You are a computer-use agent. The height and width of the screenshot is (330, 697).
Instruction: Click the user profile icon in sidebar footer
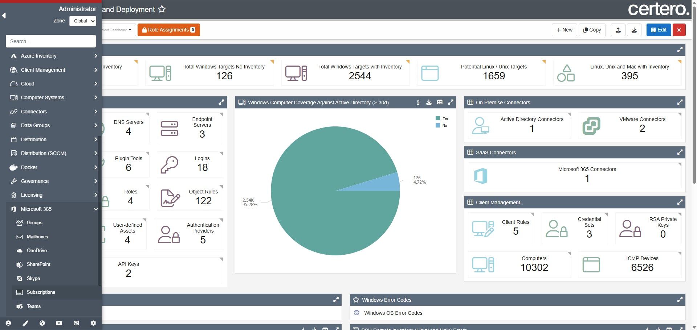[8, 323]
